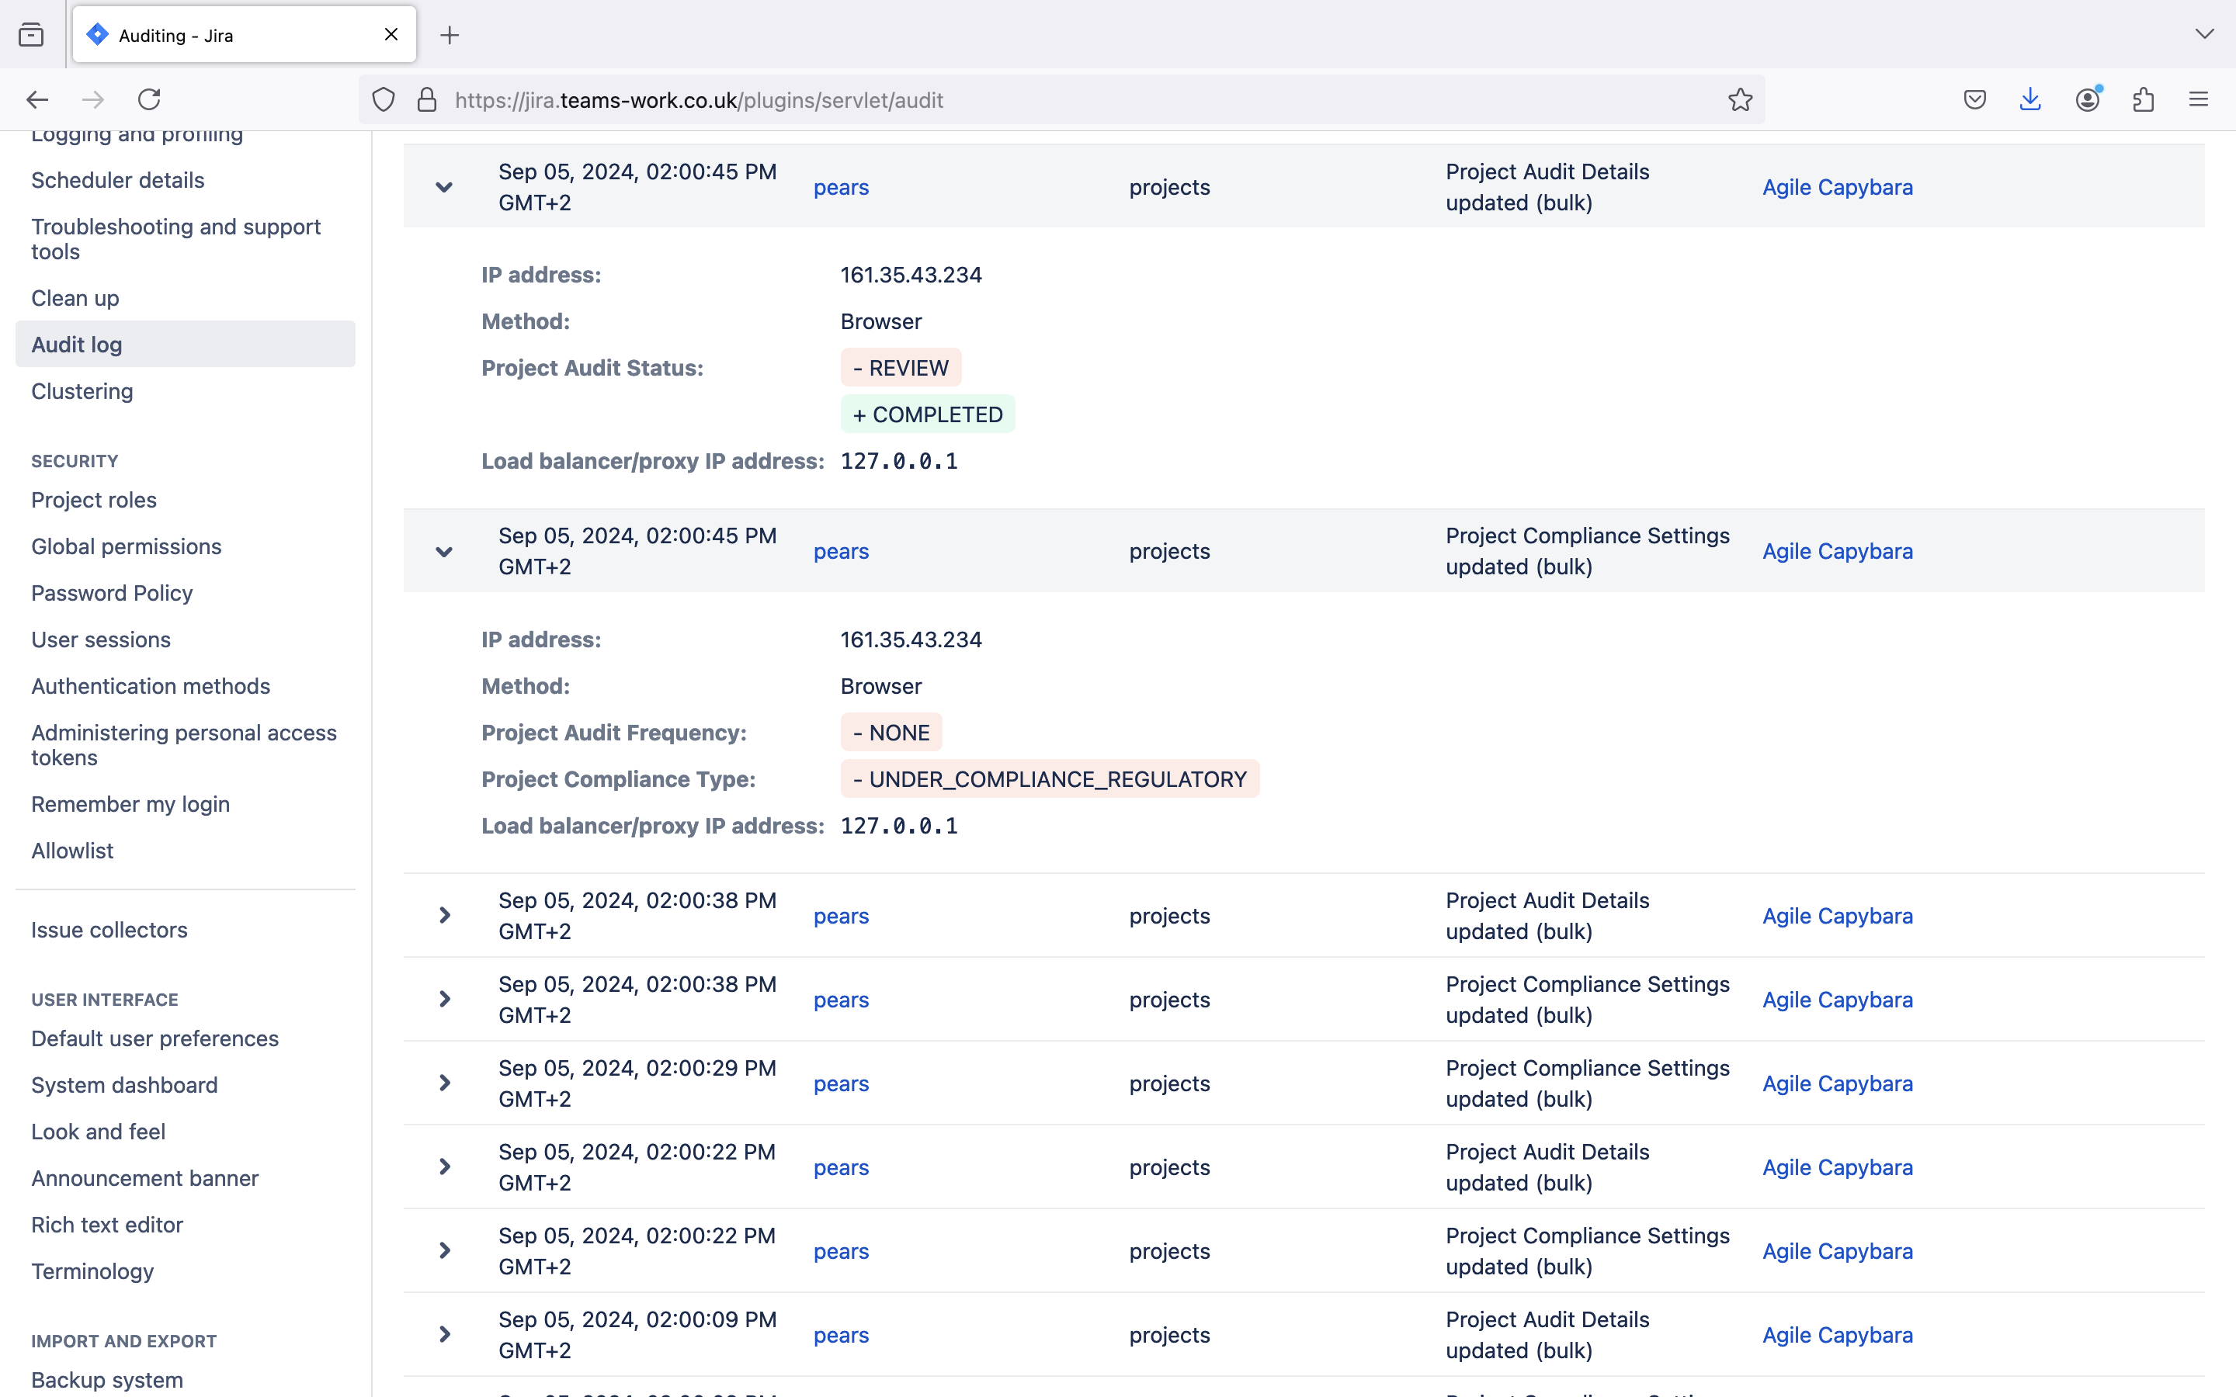Open Administering personal access tokens
2236x1397 pixels.
[x=184, y=746]
